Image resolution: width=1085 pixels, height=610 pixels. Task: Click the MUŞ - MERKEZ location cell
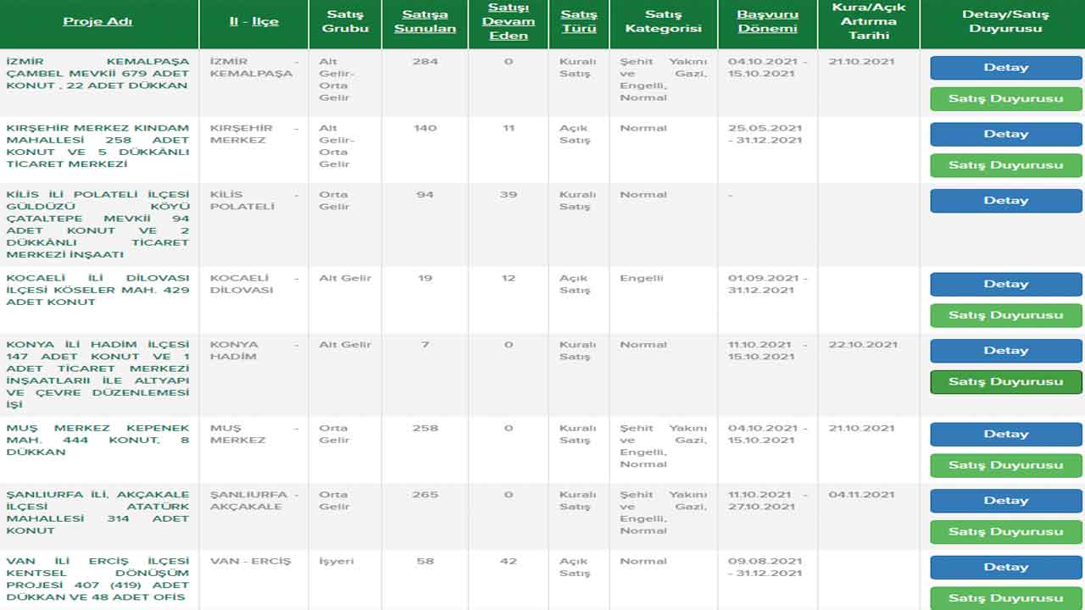click(x=254, y=434)
